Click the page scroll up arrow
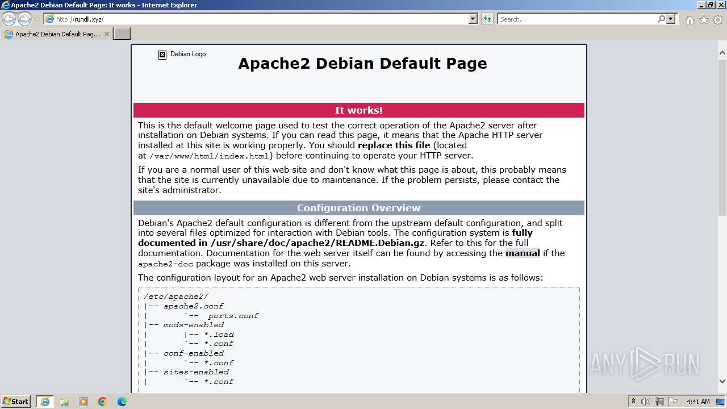Viewport: 727px width, 409px height. tap(722, 53)
